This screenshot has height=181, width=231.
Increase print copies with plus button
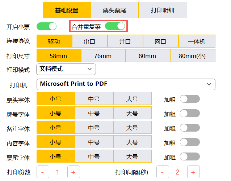pos(73,172)
